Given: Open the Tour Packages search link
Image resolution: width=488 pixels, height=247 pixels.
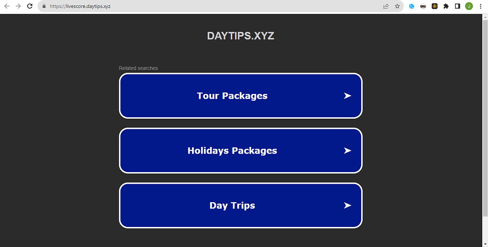Looking at the screenshot, I should (232, 96).
